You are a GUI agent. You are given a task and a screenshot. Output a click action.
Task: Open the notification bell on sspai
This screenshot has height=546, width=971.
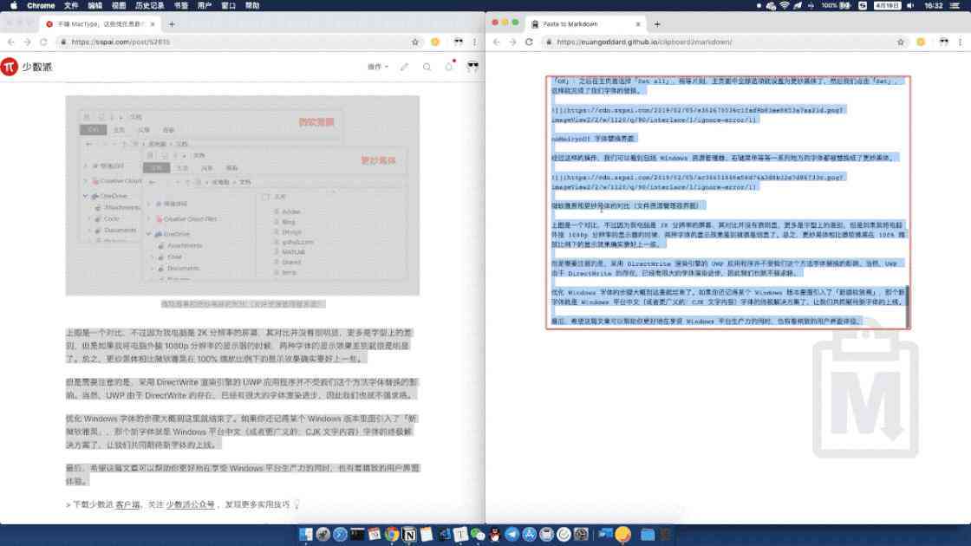449,66
